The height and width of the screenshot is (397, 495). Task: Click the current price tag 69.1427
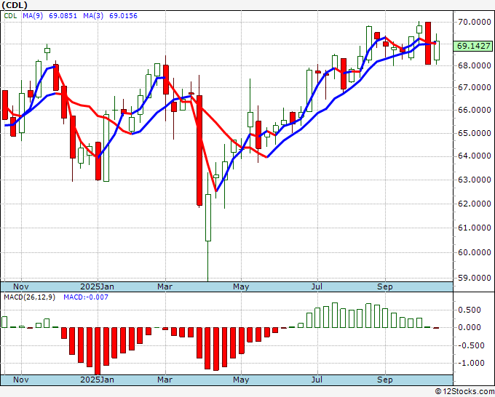pyautogui.click(x=473, y=46)
